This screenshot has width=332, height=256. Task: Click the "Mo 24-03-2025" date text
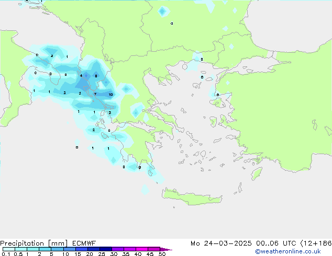pyautogui.click(x=221, y=243)
